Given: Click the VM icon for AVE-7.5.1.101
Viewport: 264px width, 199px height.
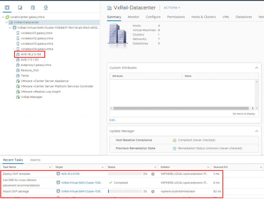Looking at the screenshot, I should (x=18, y=60).
